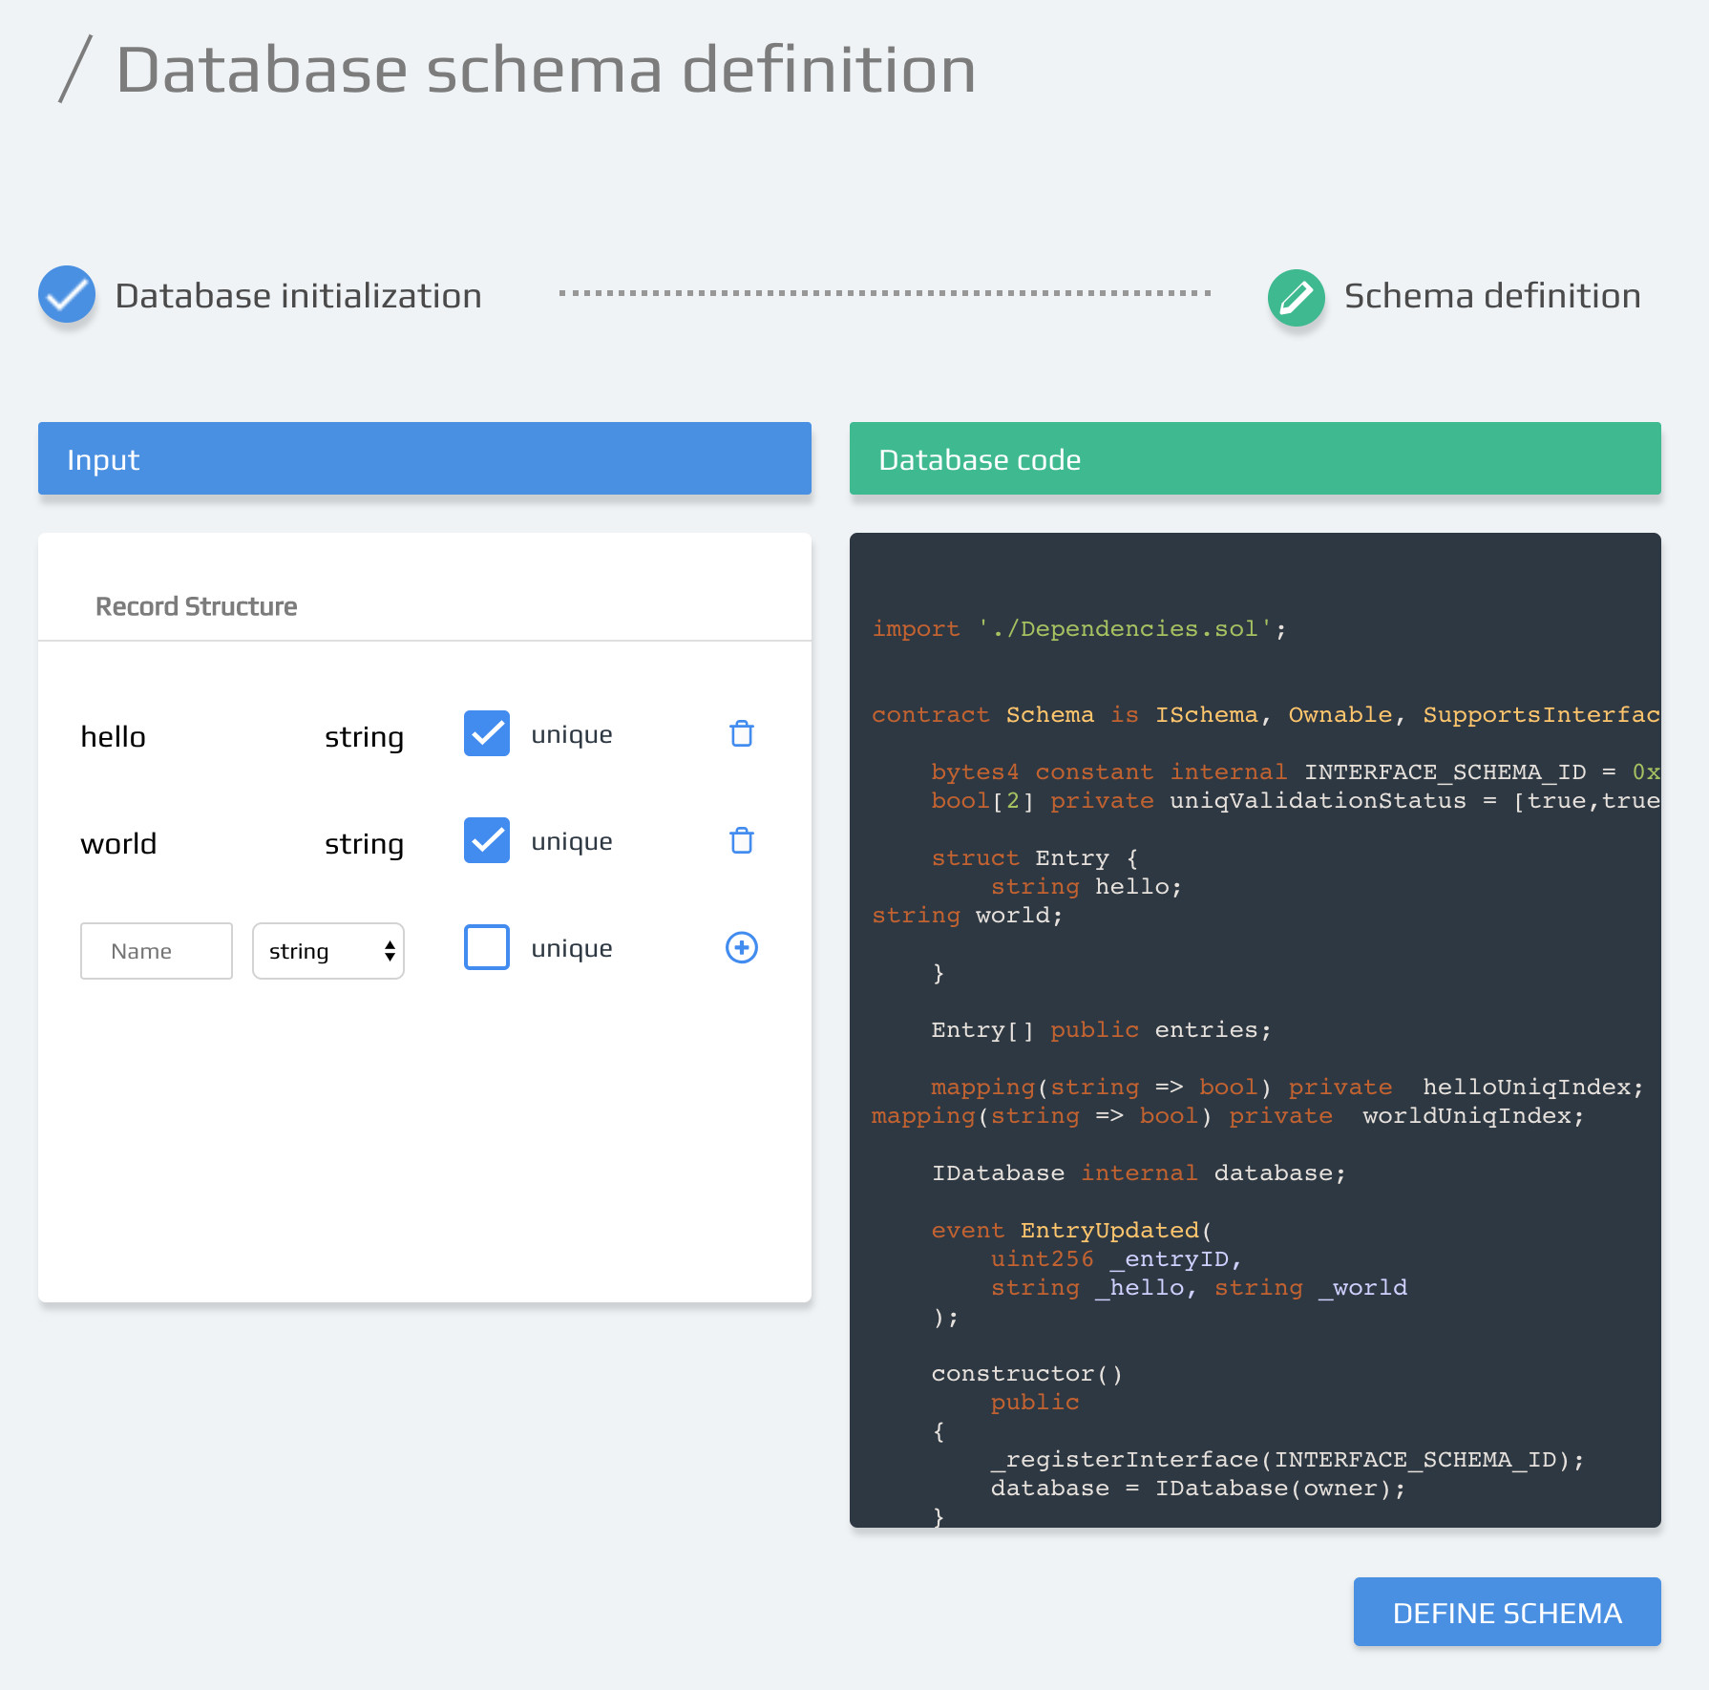
Task: Click the string type of world row
Action: pos(365,845)
